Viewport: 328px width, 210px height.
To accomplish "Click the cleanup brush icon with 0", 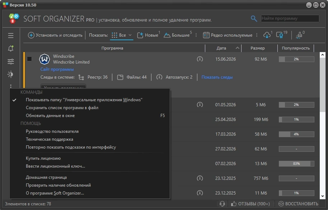I will click(x=299, y=35).
